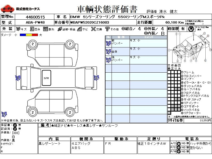Select 有 for 保証書
The image size is (212, 159).
pos(15,125)
